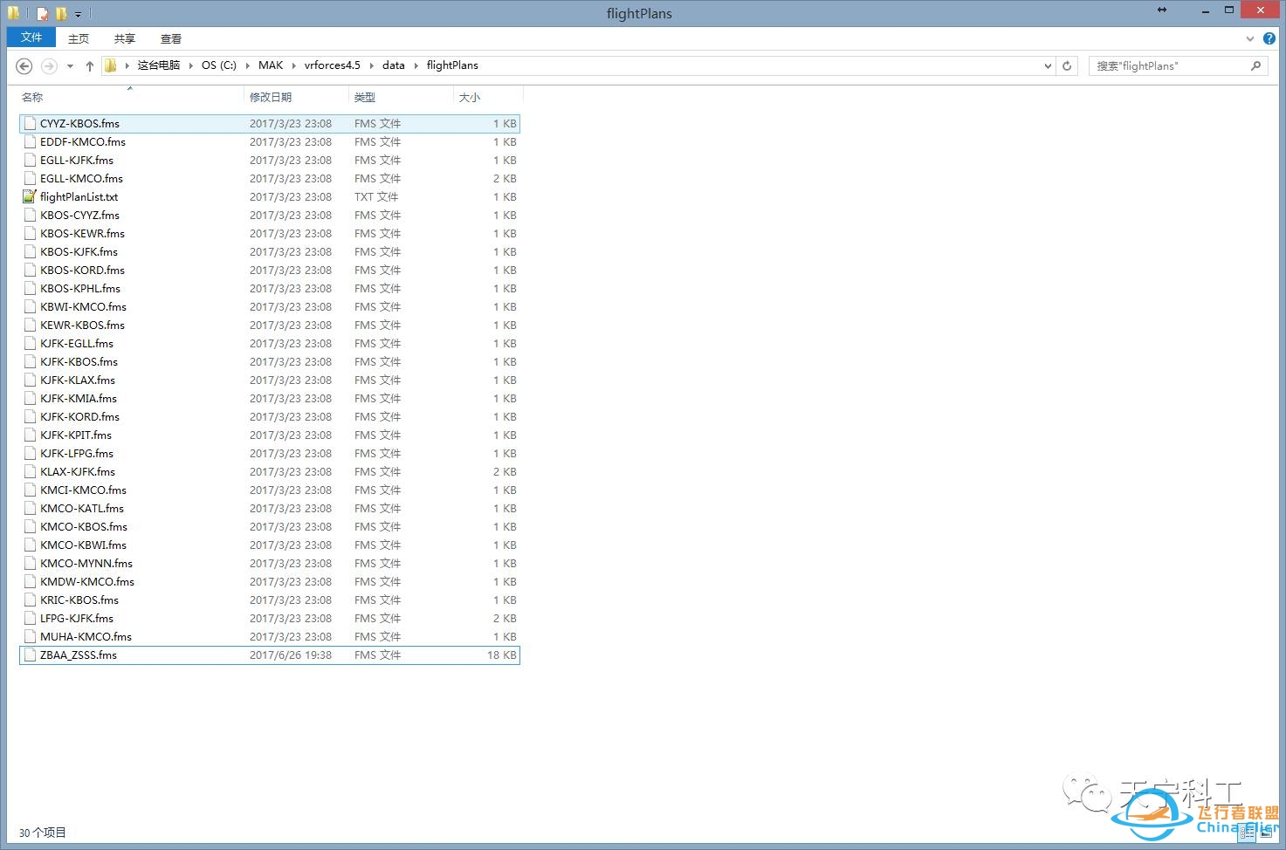
Task: Navigate to 这台电脑 in the breadcrumb
Action: [x=158, y=65]
